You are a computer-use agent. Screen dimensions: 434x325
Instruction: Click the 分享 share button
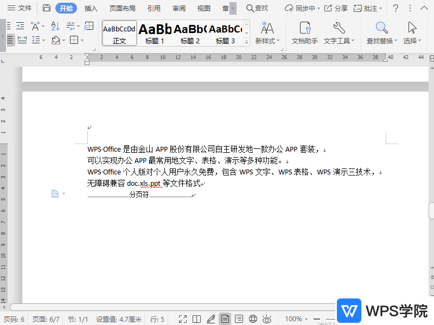coord(337,8)
